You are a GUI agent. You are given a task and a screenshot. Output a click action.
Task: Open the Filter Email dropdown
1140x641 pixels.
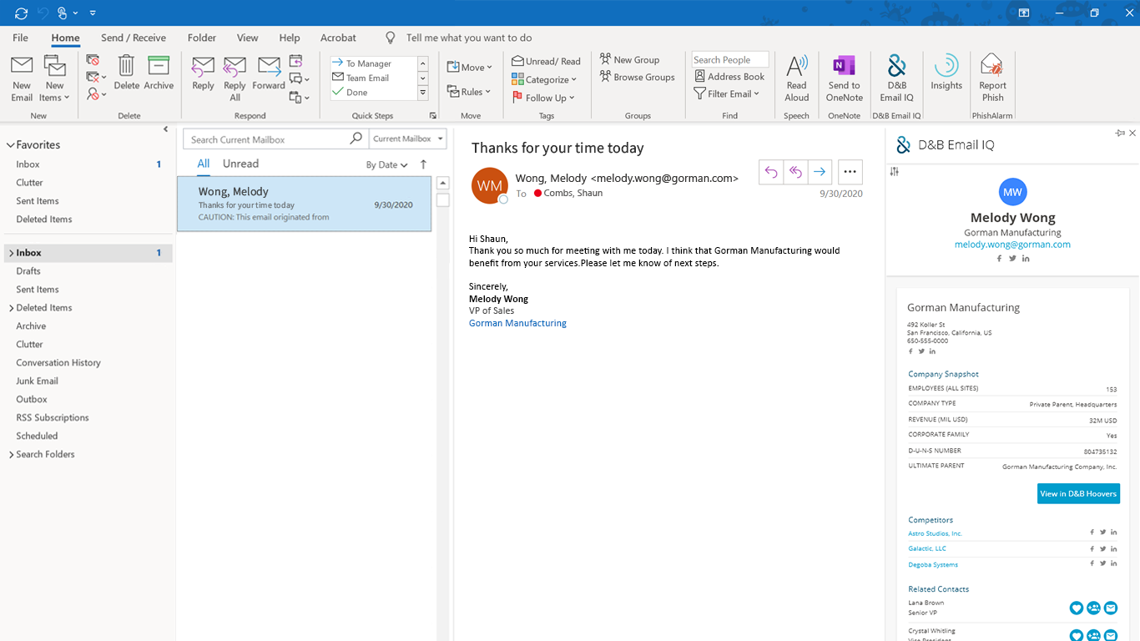[727, 94]
